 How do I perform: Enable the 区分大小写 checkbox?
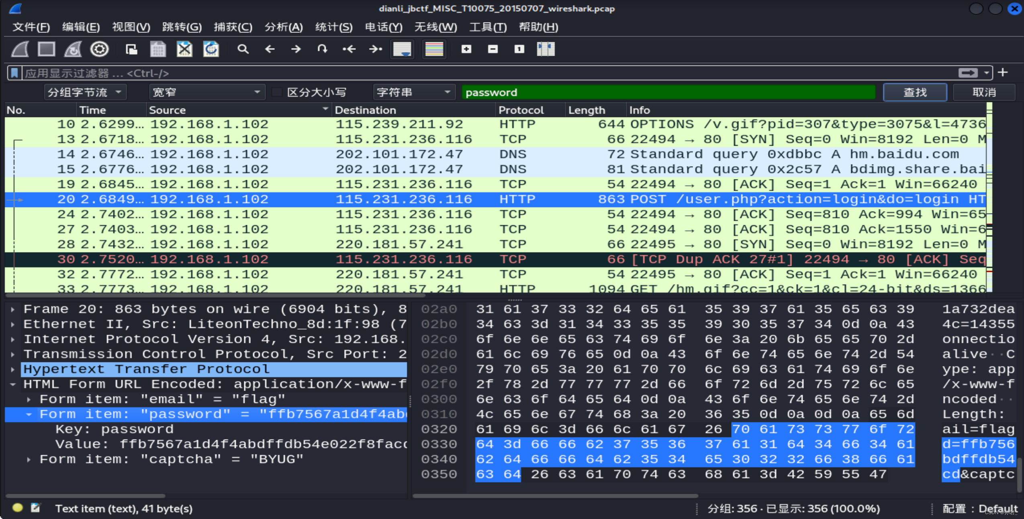click(277, 92)
